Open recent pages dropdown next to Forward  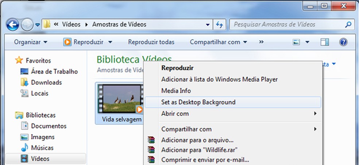coord(38,24)
